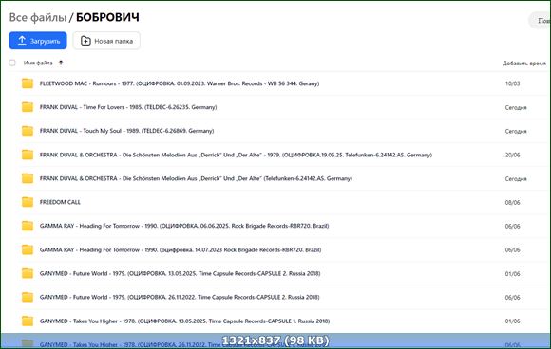551x349 pixels.
Task: Open folder icon of GAMMA RAY ОЦИФРОВКА 06.06.2025
Action: [28, 226]
